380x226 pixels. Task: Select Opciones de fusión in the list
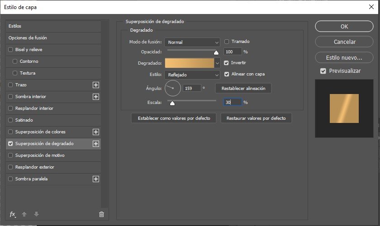click(x=28, y=38)
